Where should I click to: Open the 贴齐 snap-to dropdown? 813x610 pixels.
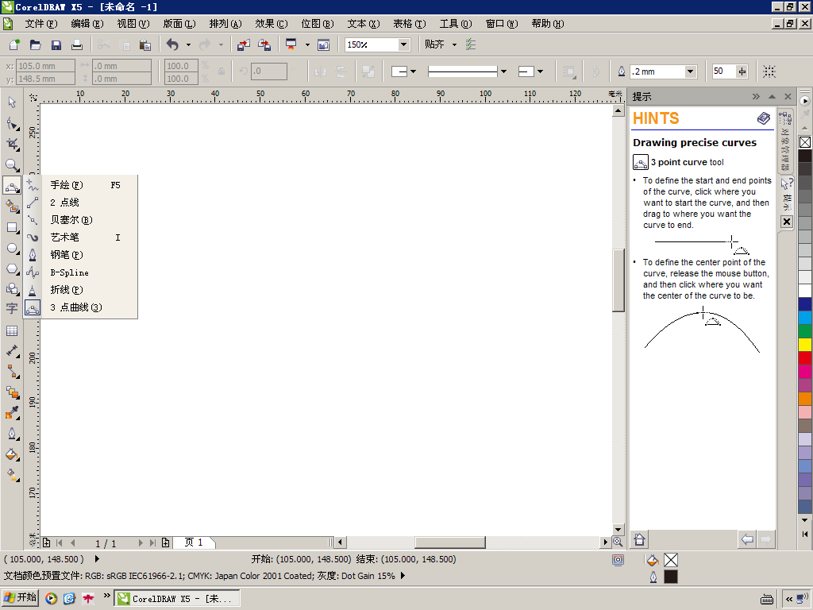[x=455, y=44]
